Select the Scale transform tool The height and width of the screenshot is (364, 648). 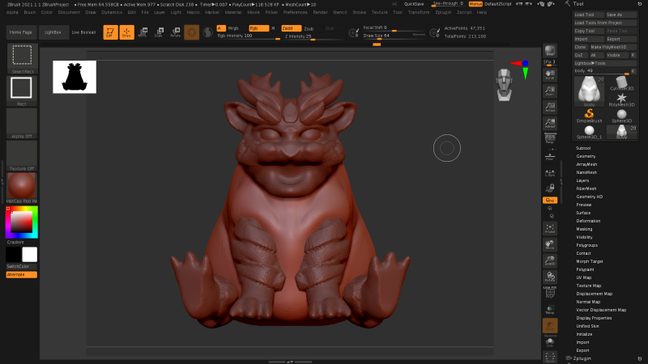click(159, 32)
